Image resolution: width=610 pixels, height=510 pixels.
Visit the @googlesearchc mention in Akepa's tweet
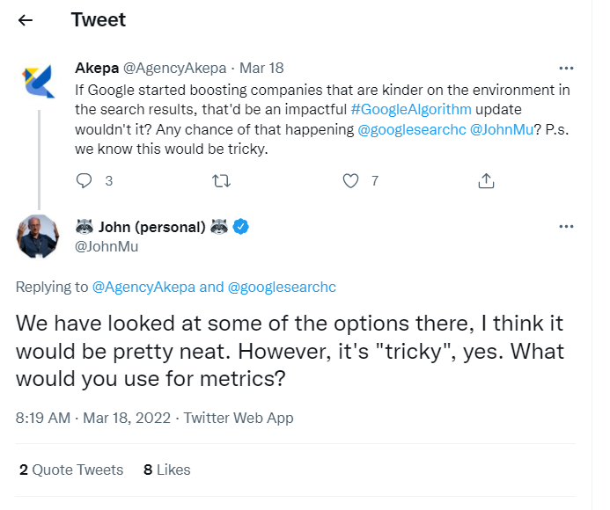coord(411,129)
